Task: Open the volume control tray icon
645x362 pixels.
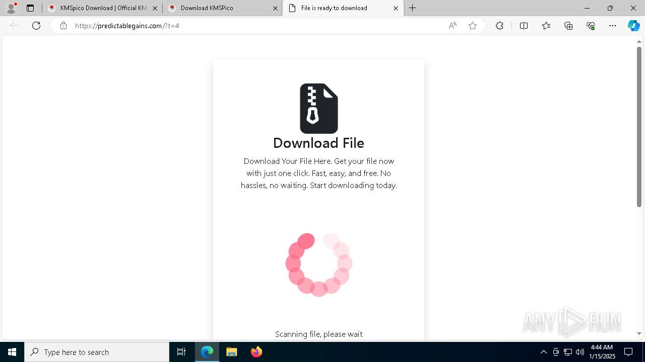Action: [x=580, y=352]
